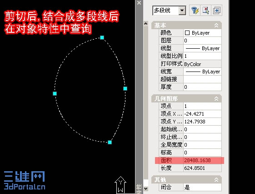Collapse the 其他 section
This screenshot has height=194, width=255.
[x=216, y=180]
